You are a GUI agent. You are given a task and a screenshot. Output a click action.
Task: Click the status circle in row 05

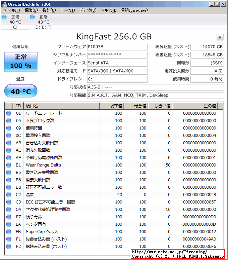point(9,121)
